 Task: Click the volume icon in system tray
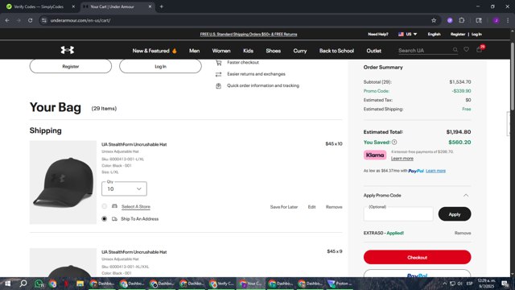[x=459, y=284]
